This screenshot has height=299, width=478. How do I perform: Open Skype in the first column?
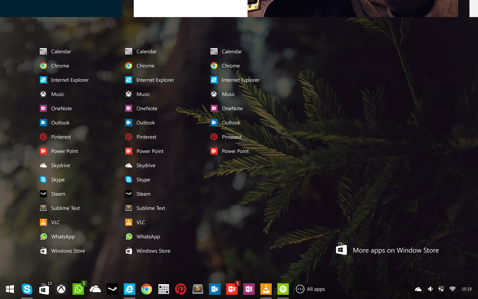coord(52,179)
